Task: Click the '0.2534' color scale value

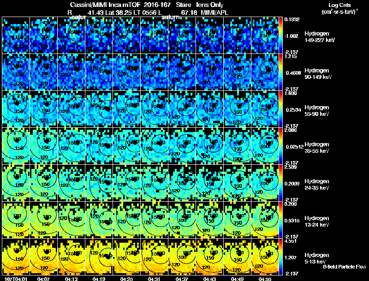Action: click(293, 110)
